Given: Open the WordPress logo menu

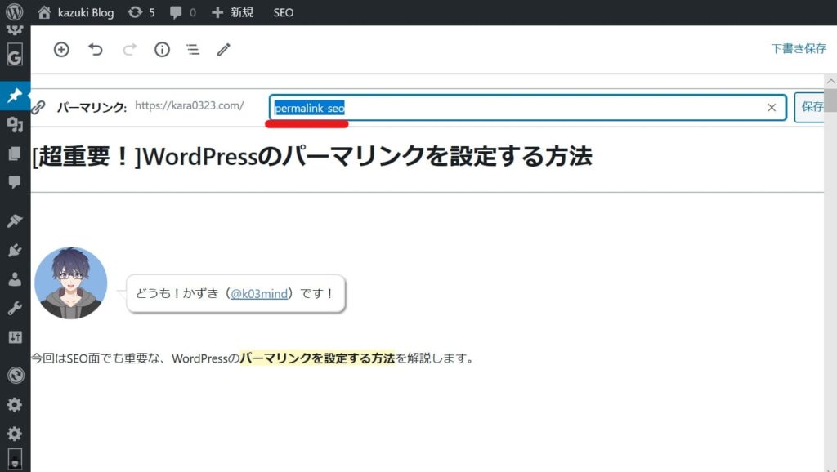Looking at the screenshot, I should (x=15, y=11).
